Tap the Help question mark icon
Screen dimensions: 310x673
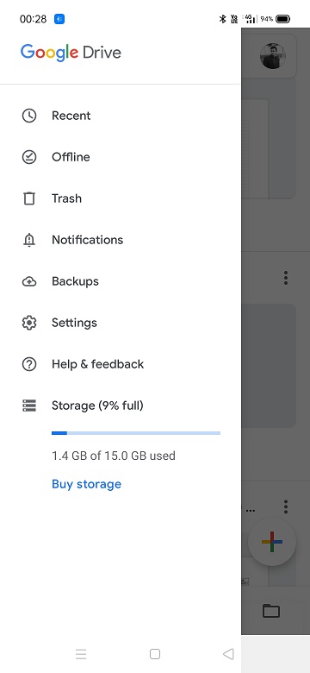[x=29, y=364]
